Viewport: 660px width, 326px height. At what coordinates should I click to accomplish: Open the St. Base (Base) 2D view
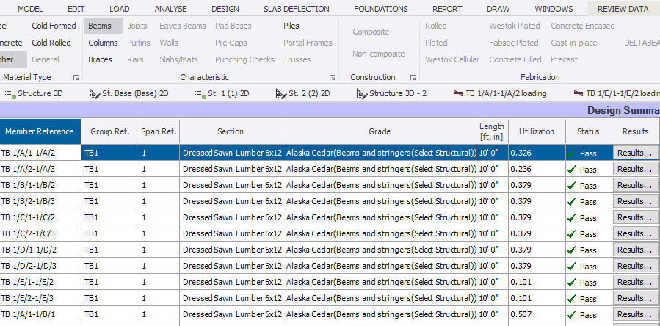click(x=128, y=94)
